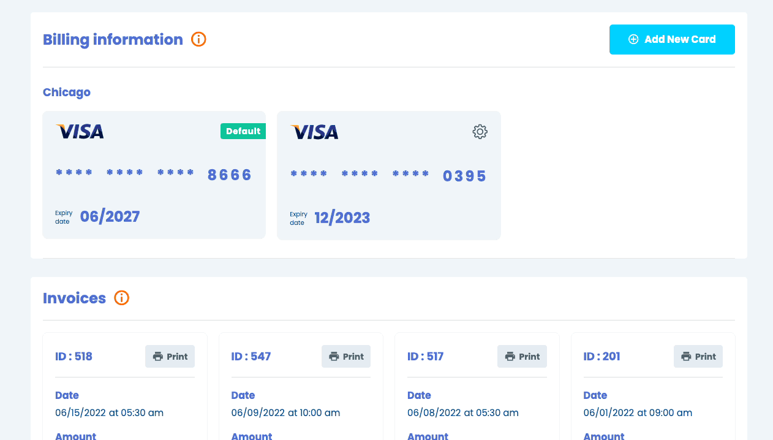Print invoice ID 201
Viewport: 773px width, 440px height.
tap(698, 357)
